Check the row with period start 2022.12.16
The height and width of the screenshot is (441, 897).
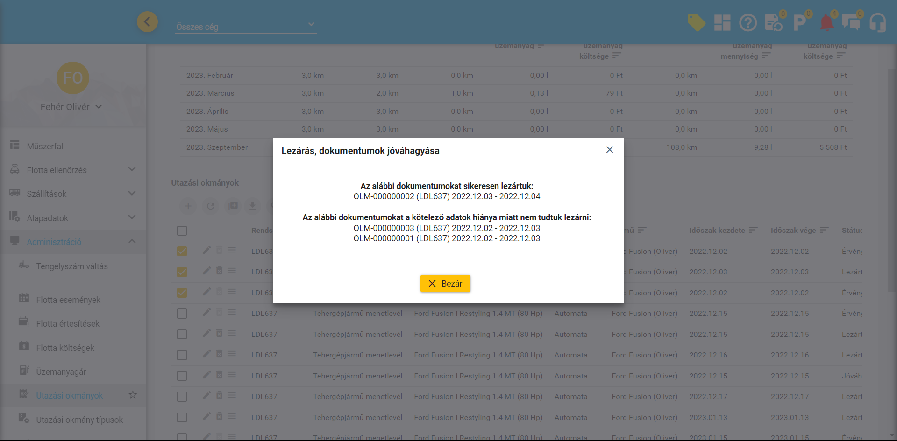point(182,355)
